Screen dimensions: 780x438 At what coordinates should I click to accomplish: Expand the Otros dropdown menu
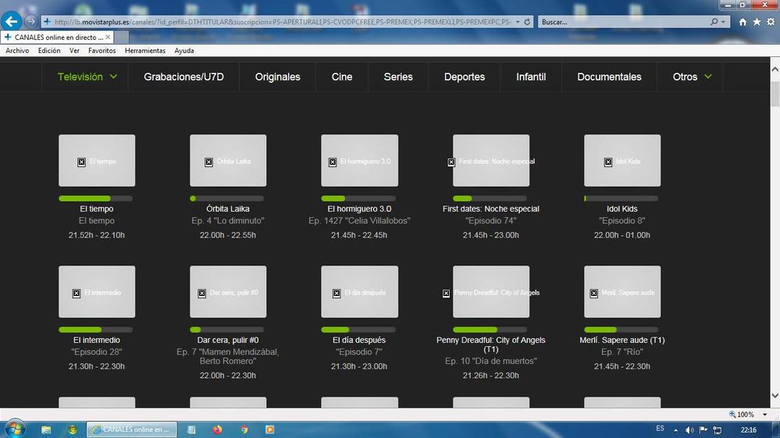pyautogui.click(x=692, y=77)
